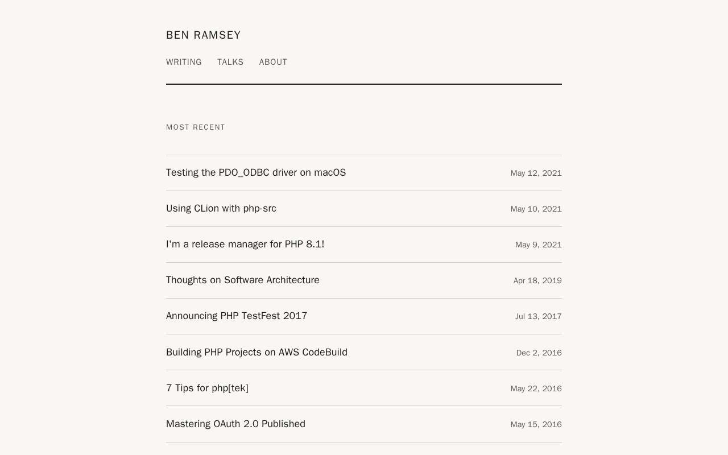This screenshot has height=455, width=728.
Task: View the Announcing PHP TestFest 2017 post
Action: pos(237,316)
